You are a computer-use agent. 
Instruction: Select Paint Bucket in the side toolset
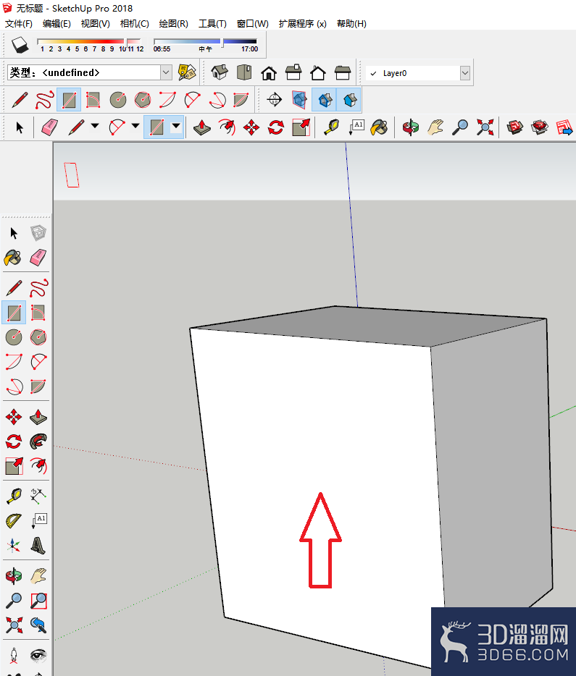coord(13,258)
